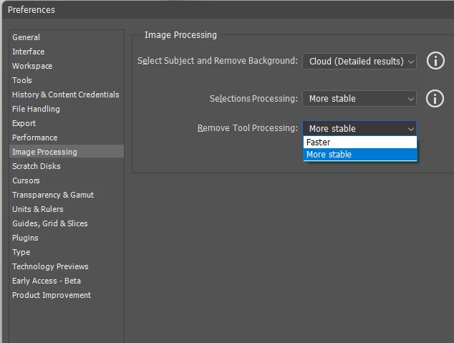Go to Workspace preferences
This screenshot has height=343, width=454.
pos(32,66)
